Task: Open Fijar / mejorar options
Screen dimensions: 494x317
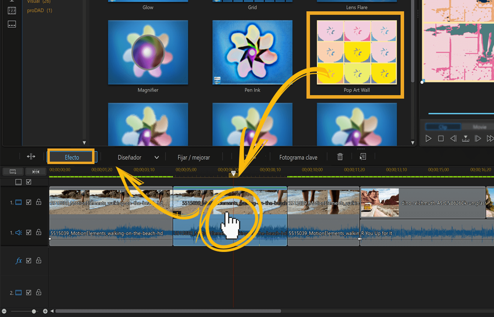Action: [x=194, y=157]
